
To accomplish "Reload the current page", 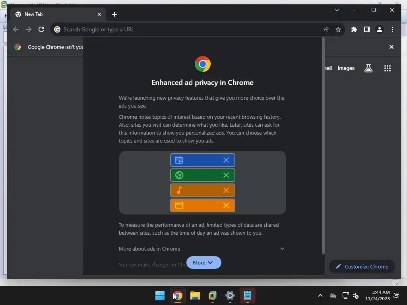I will [x=41, y=29].
